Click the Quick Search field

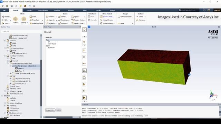coord(189,10)
